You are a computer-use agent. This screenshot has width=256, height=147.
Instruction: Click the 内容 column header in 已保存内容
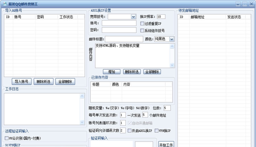pos(144,84)
